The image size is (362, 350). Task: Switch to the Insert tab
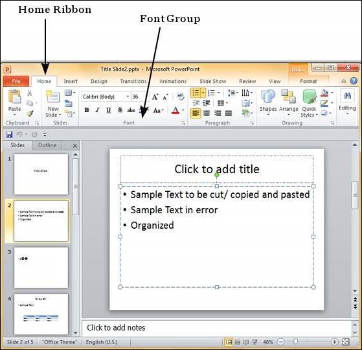click(71, 81)
